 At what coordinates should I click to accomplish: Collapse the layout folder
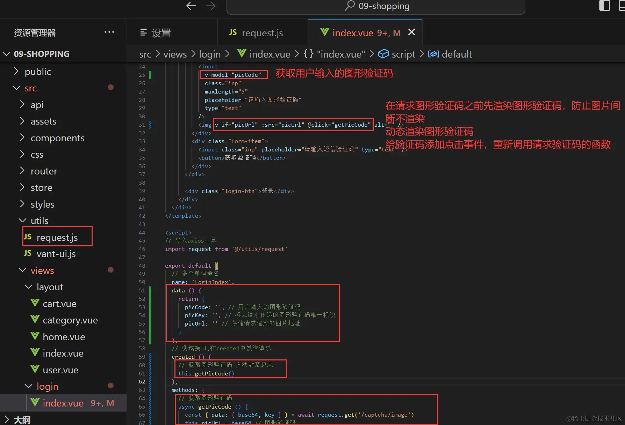click(x=63, y=287)
